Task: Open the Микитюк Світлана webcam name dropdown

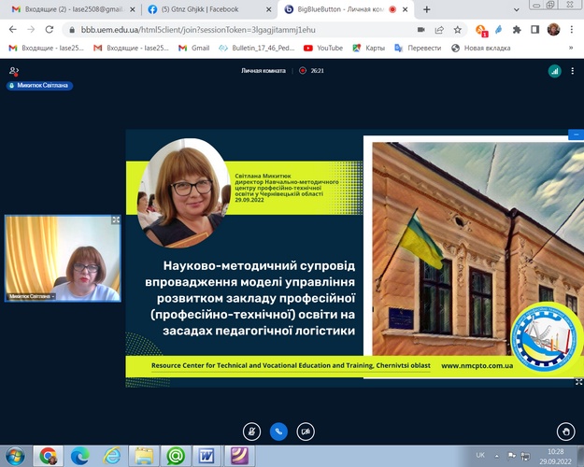Action: tap(32, 296)
